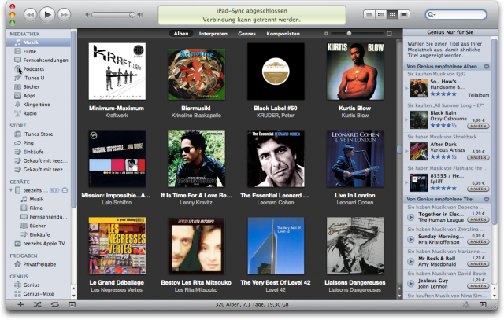
Task: Skip to next track
Action: tap(65, 15)
